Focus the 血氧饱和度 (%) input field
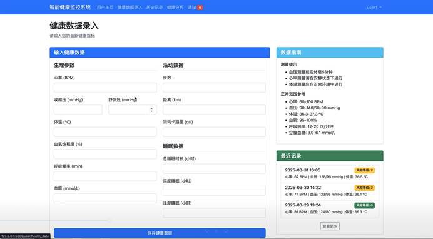Screen dimensions: 433x239 point(105,154)
